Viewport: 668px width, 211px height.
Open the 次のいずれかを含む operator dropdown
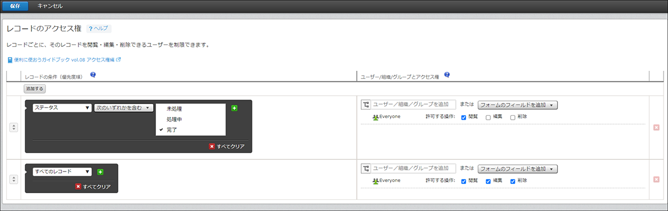click(x=124, y=108)
